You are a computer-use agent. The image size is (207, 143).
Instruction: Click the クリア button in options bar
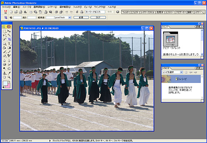[x=98, y=18]
